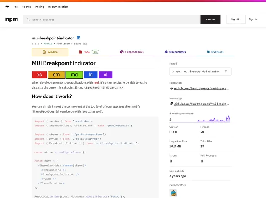Viewport: 266px width, 198px height.
Task: Click the heart icon in top bar
Action: click(x=7, y=7)
